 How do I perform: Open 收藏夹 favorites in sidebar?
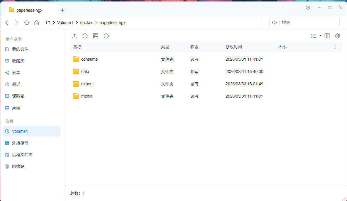[x=32, y=61]
